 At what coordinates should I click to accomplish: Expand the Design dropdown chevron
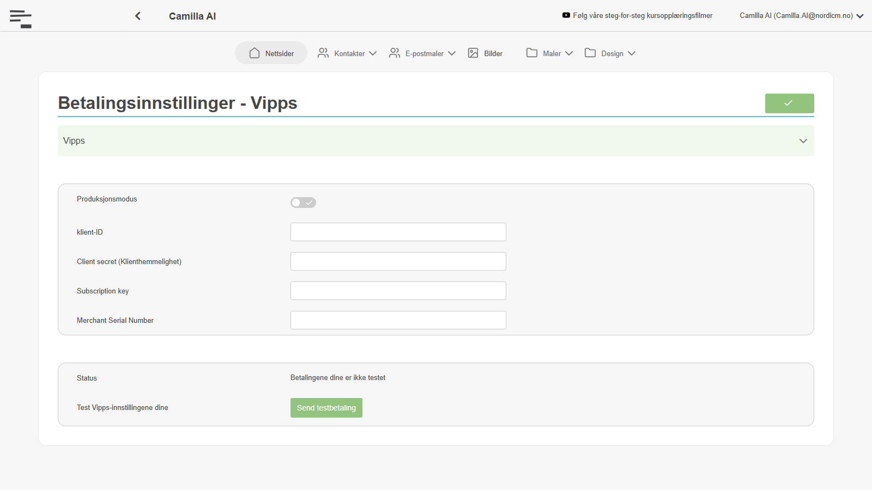(632, 53)
